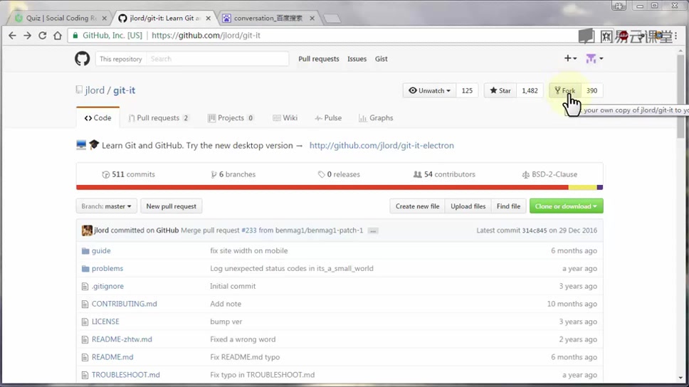
Task: Open the jlord owner link
Action: point(95,90)
